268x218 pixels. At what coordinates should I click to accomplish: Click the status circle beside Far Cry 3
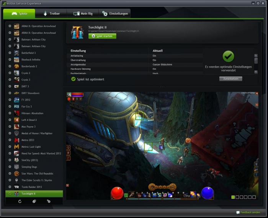click(10, 106)
